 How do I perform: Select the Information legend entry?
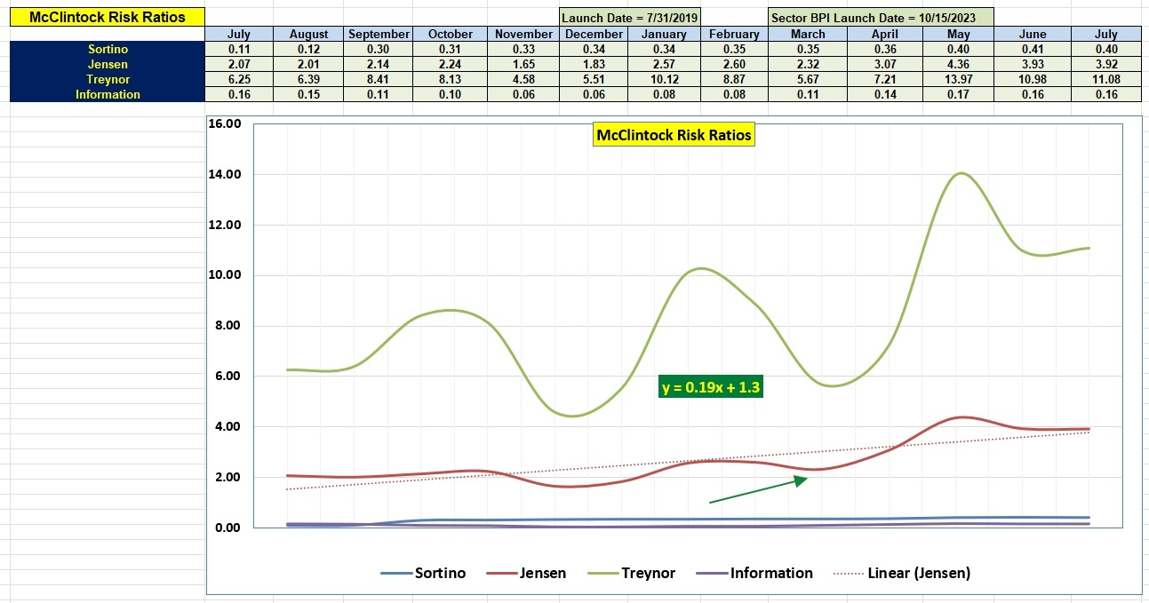click(754, 573)
